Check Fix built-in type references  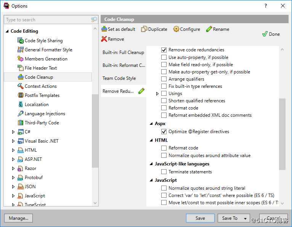click(x=164, y=86)
